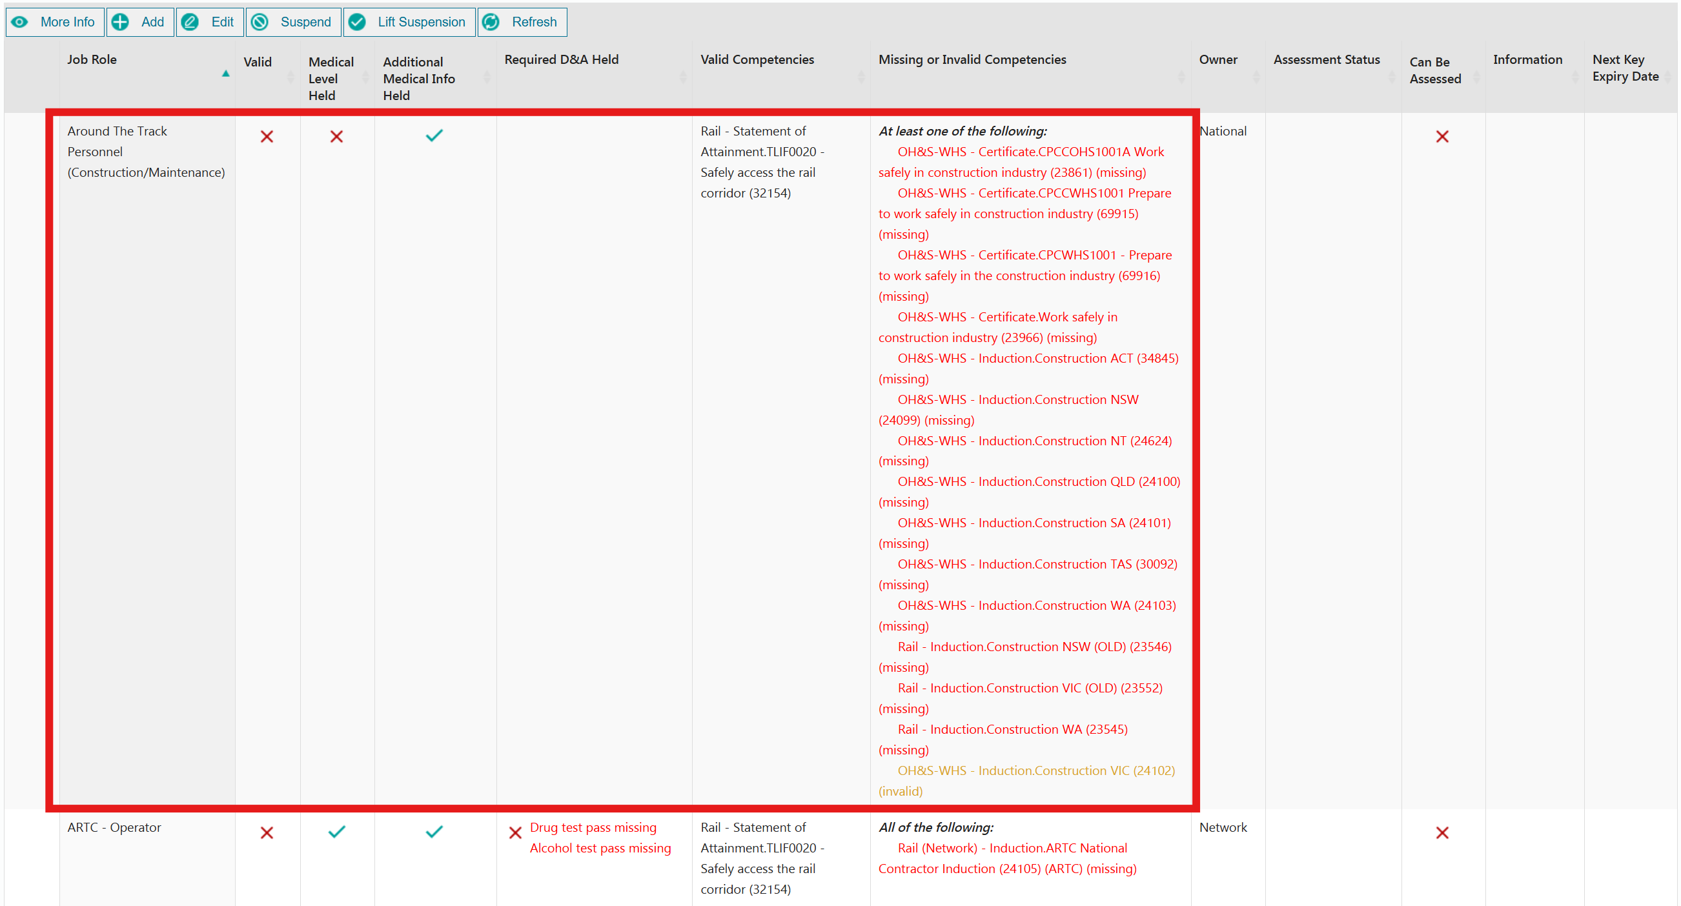Click the invalid Induction.Construction VIC (24102) entry

(1035, 770)
